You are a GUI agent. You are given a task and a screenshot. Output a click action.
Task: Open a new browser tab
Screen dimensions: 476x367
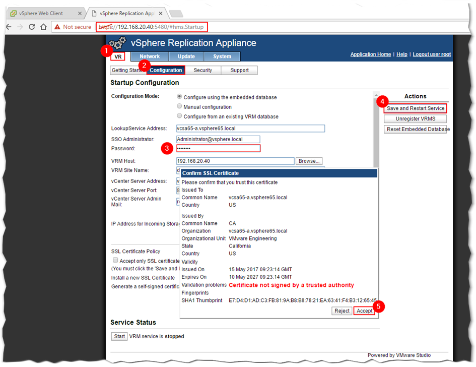point(176,14)
